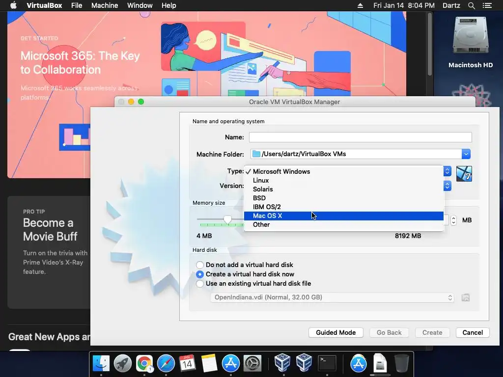The image size is (503, 377).
Task: Choose Microsoft Windows in Type list
Action: coord(343,171)
